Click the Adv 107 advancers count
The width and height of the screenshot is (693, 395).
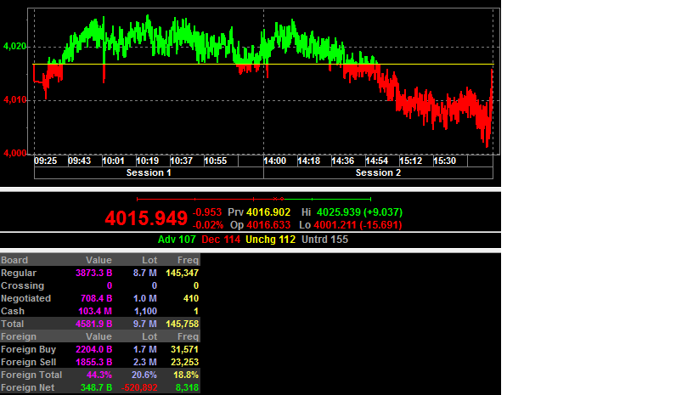pos(177,240)
